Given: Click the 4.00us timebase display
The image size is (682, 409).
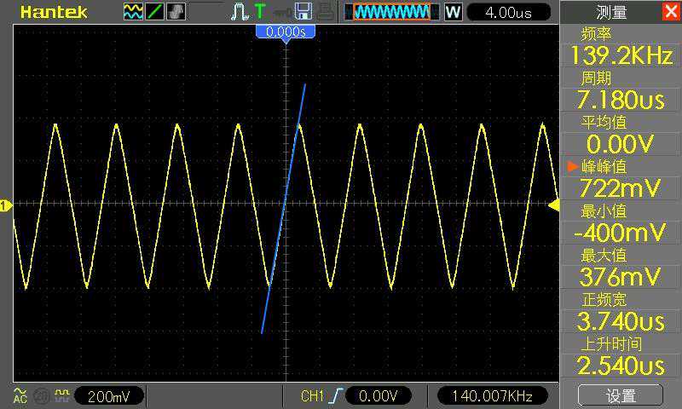Looking at the screenshot, I should [x=509, y=12].
